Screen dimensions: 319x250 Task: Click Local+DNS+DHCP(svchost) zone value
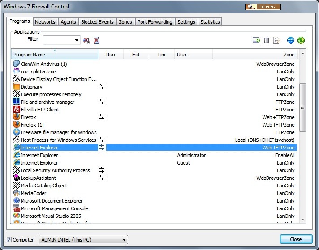[265, 140]
